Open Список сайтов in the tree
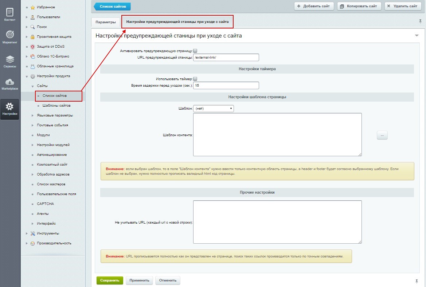 coord(55,95)
